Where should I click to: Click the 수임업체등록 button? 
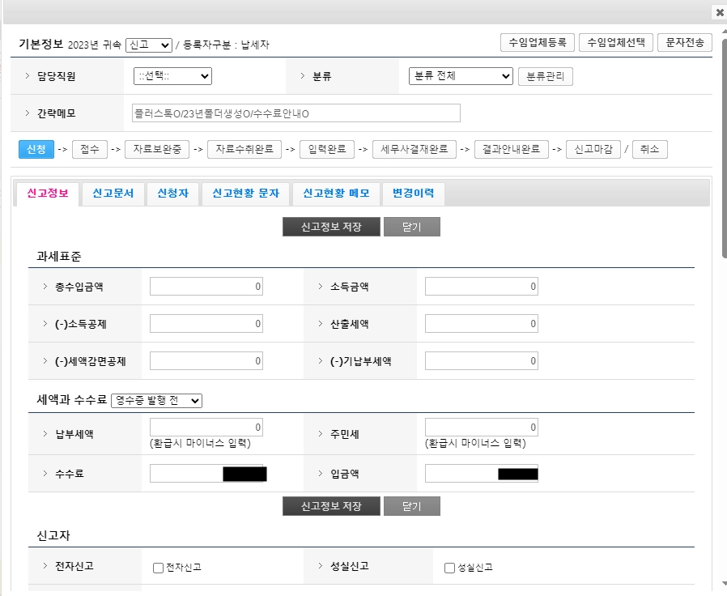538,43
